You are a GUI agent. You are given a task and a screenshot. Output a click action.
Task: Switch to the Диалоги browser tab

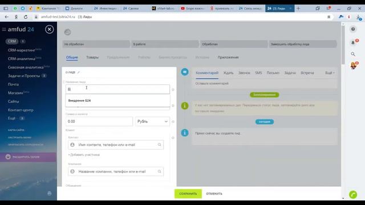pyautogui.click(x=76, y=9)
